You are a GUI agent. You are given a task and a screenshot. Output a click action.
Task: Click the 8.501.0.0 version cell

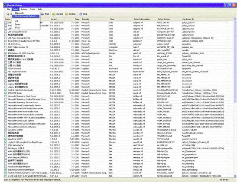tap(54, 53)
